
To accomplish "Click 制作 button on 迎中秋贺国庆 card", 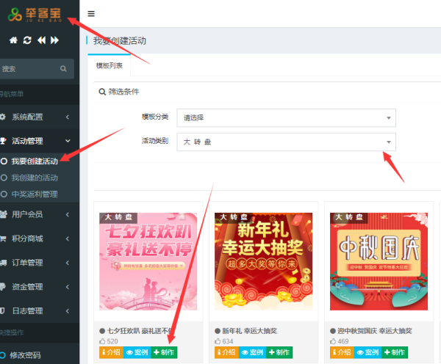I will [x=395, y=352].
